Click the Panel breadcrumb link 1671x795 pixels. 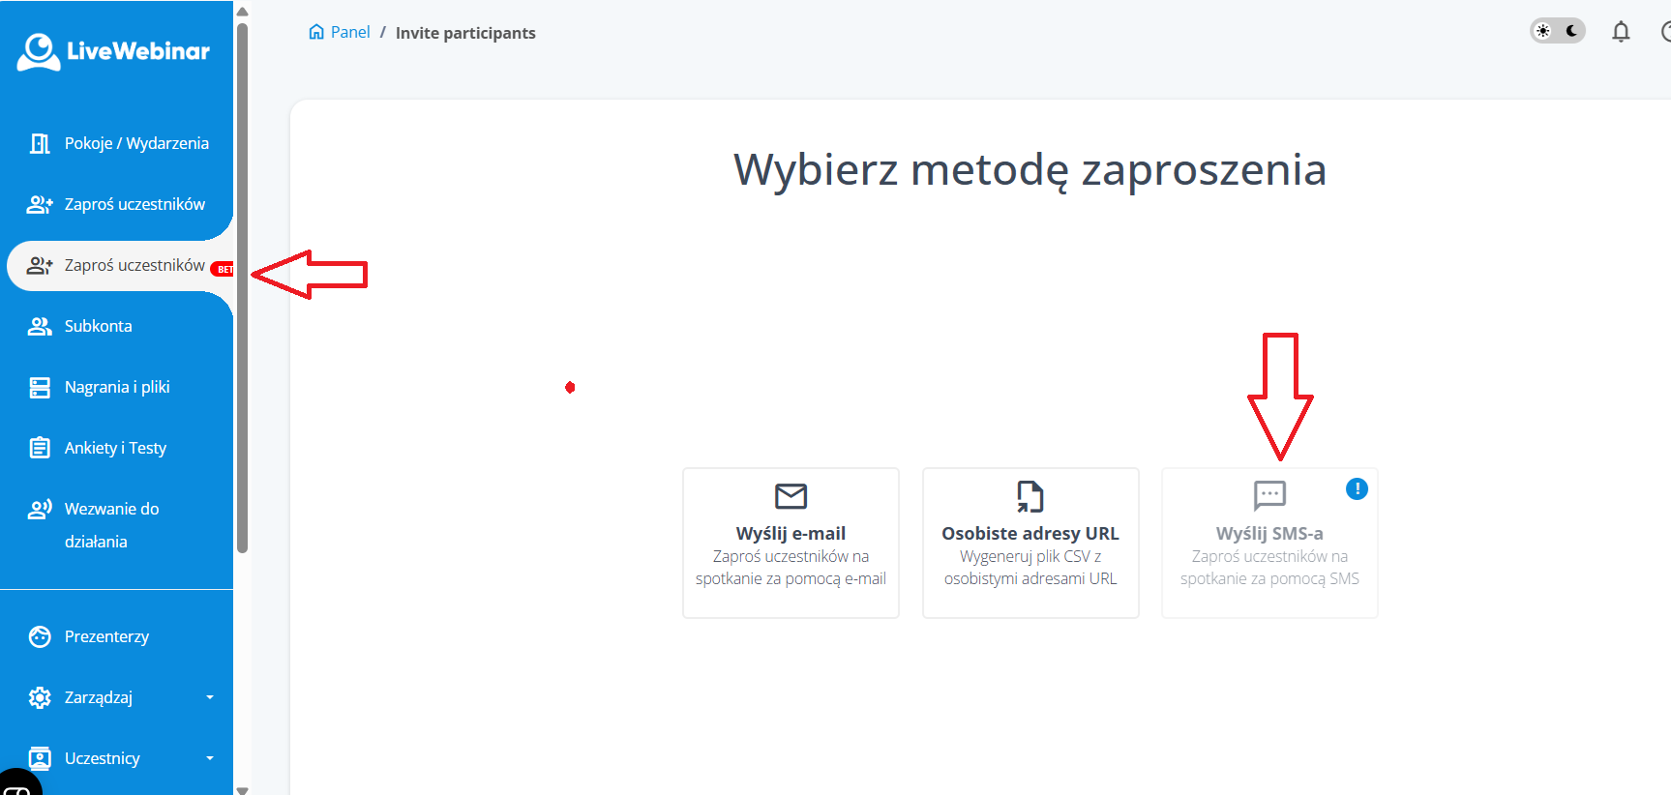click(x=350, y=32)
